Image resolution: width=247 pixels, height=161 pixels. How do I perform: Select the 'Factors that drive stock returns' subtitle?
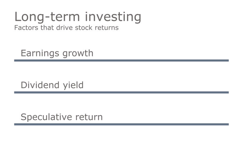click(66, 28)
